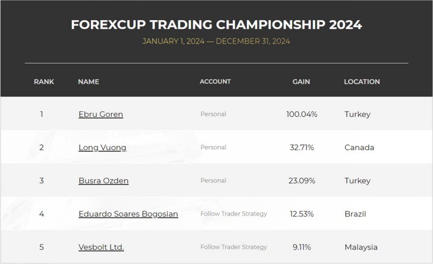Click the RANK column header

tap(44, 82)
